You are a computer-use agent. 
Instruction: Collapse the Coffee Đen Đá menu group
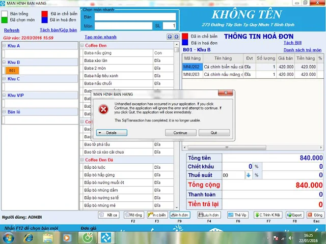(x=82, y=160)
